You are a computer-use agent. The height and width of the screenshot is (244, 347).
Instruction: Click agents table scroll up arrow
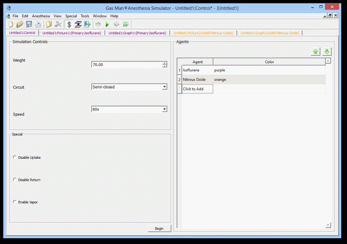click(x=328, y=61)
